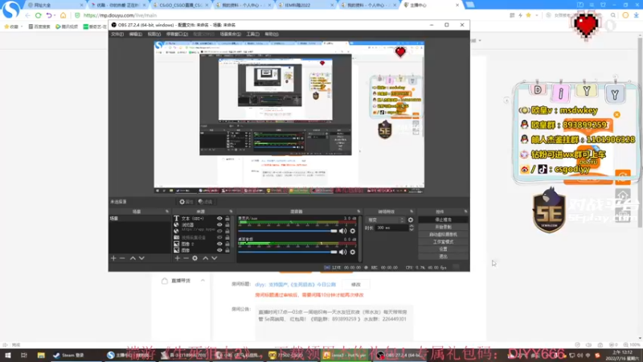The width and height of the screenshot is (643, 362).
Task: Toggle lock on the Text (GDI+) source
Action: (227, 218)
